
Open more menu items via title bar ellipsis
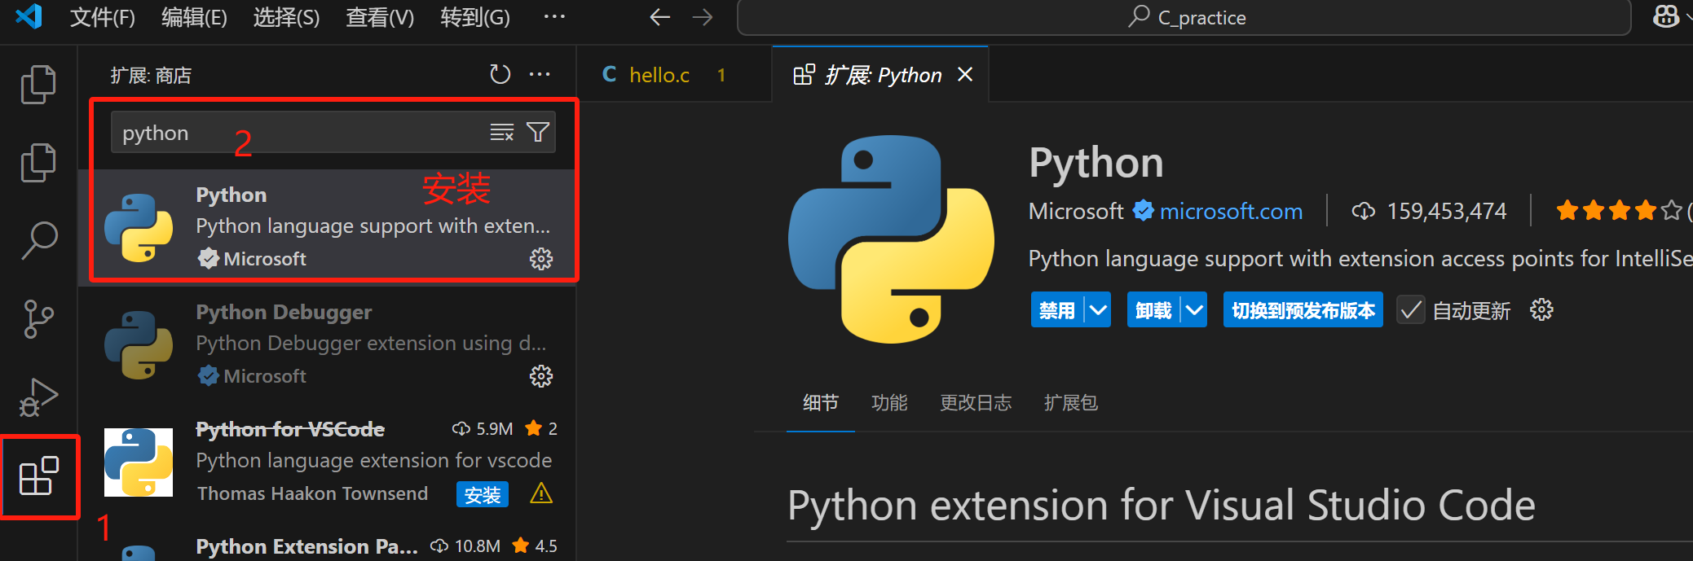coord(554,17)
